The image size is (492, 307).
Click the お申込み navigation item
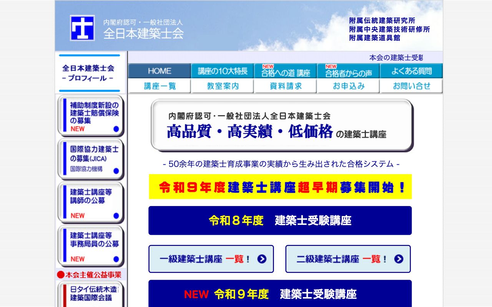pyautogui.click(x=348, y=86)
